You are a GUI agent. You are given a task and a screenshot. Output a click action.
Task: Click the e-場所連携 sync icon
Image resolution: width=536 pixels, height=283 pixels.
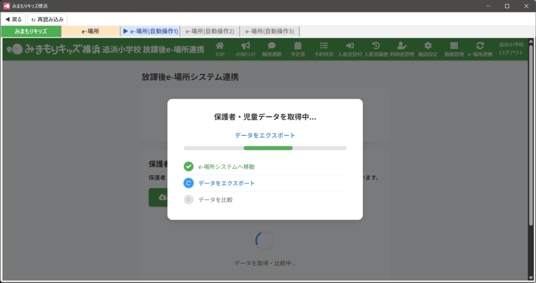click(x=480, y=46)
